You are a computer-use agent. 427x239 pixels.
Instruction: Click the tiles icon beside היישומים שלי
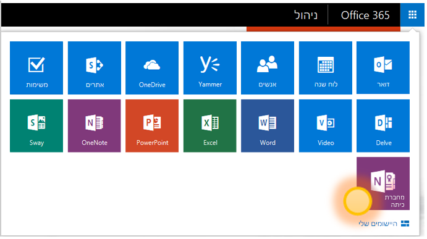tap(405, 224)
